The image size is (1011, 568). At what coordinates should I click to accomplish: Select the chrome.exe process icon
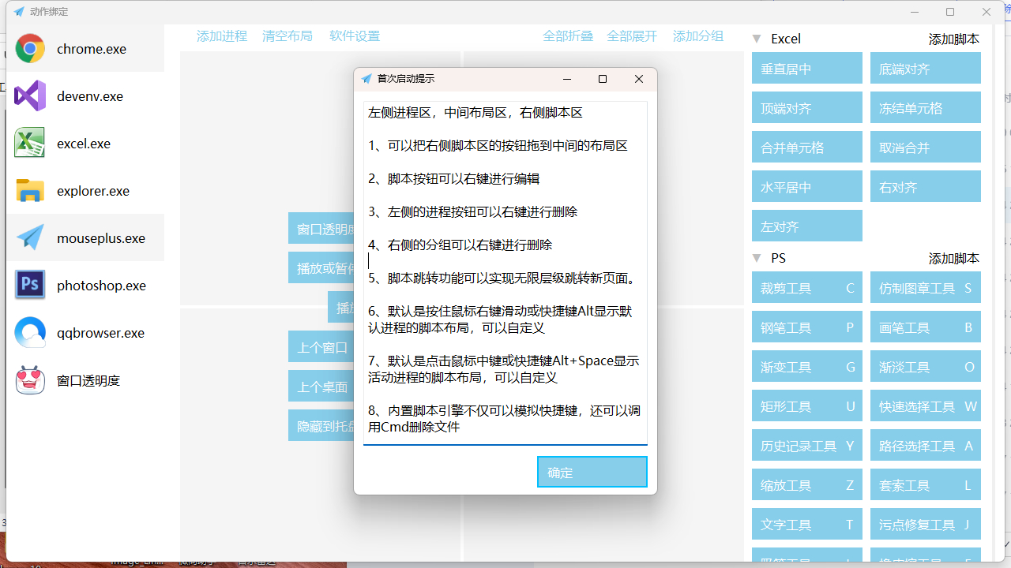pos(30,49)
